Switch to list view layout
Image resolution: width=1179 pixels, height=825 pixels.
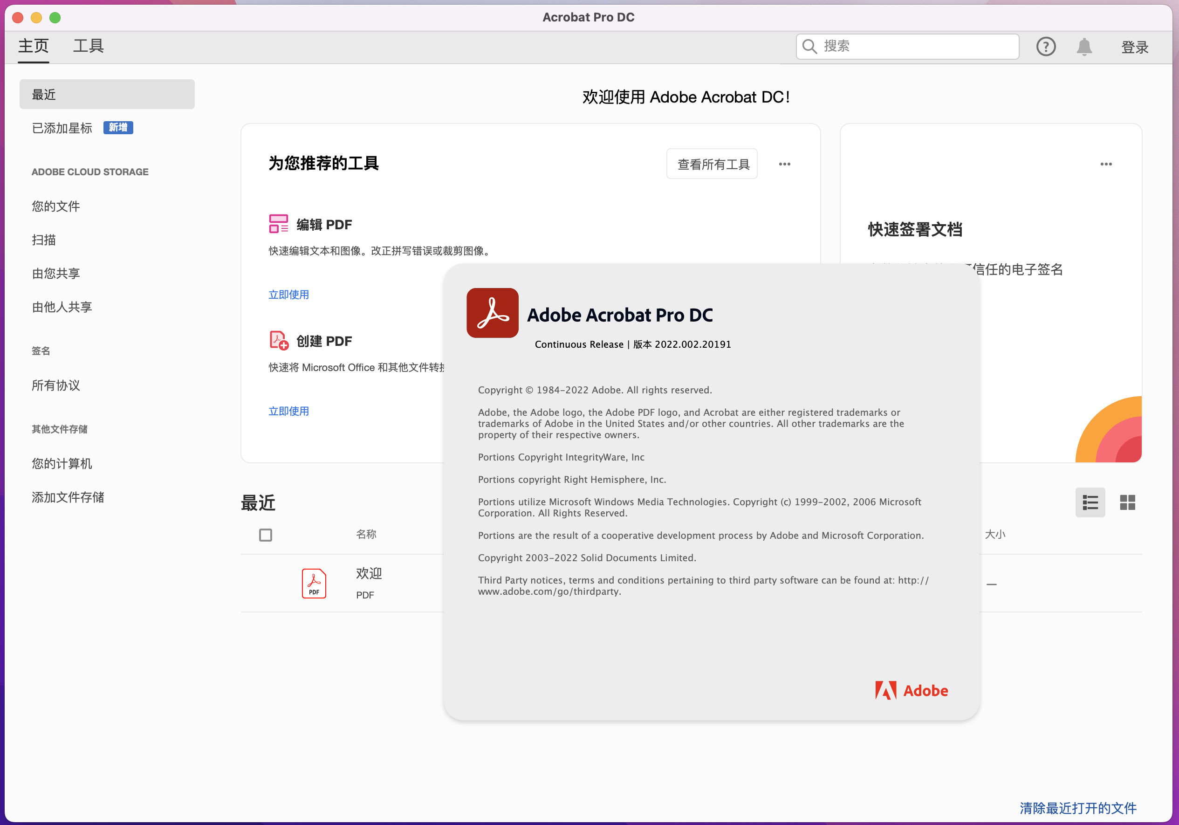click(1090, 502)
